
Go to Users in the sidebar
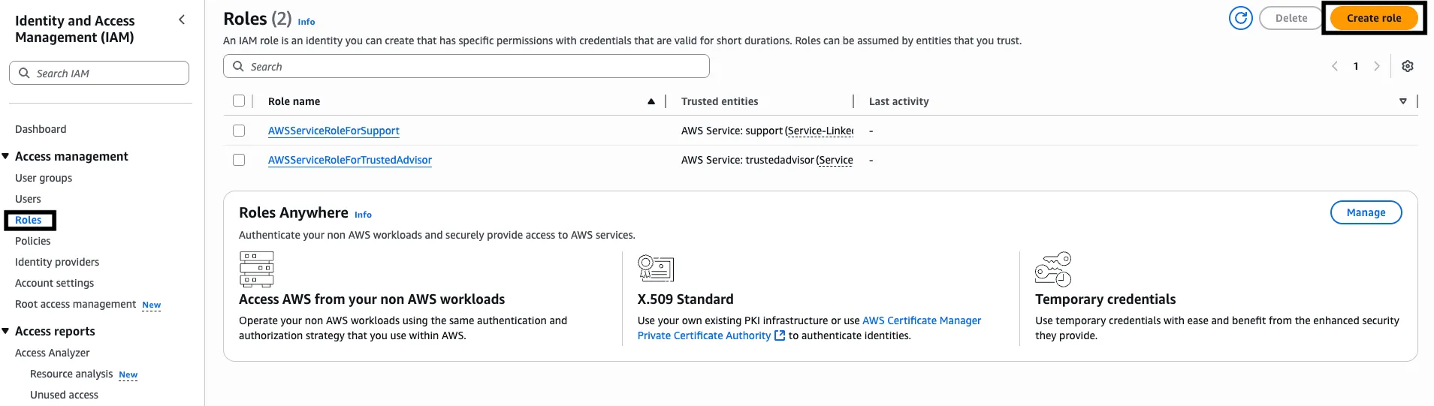[28, 199]
